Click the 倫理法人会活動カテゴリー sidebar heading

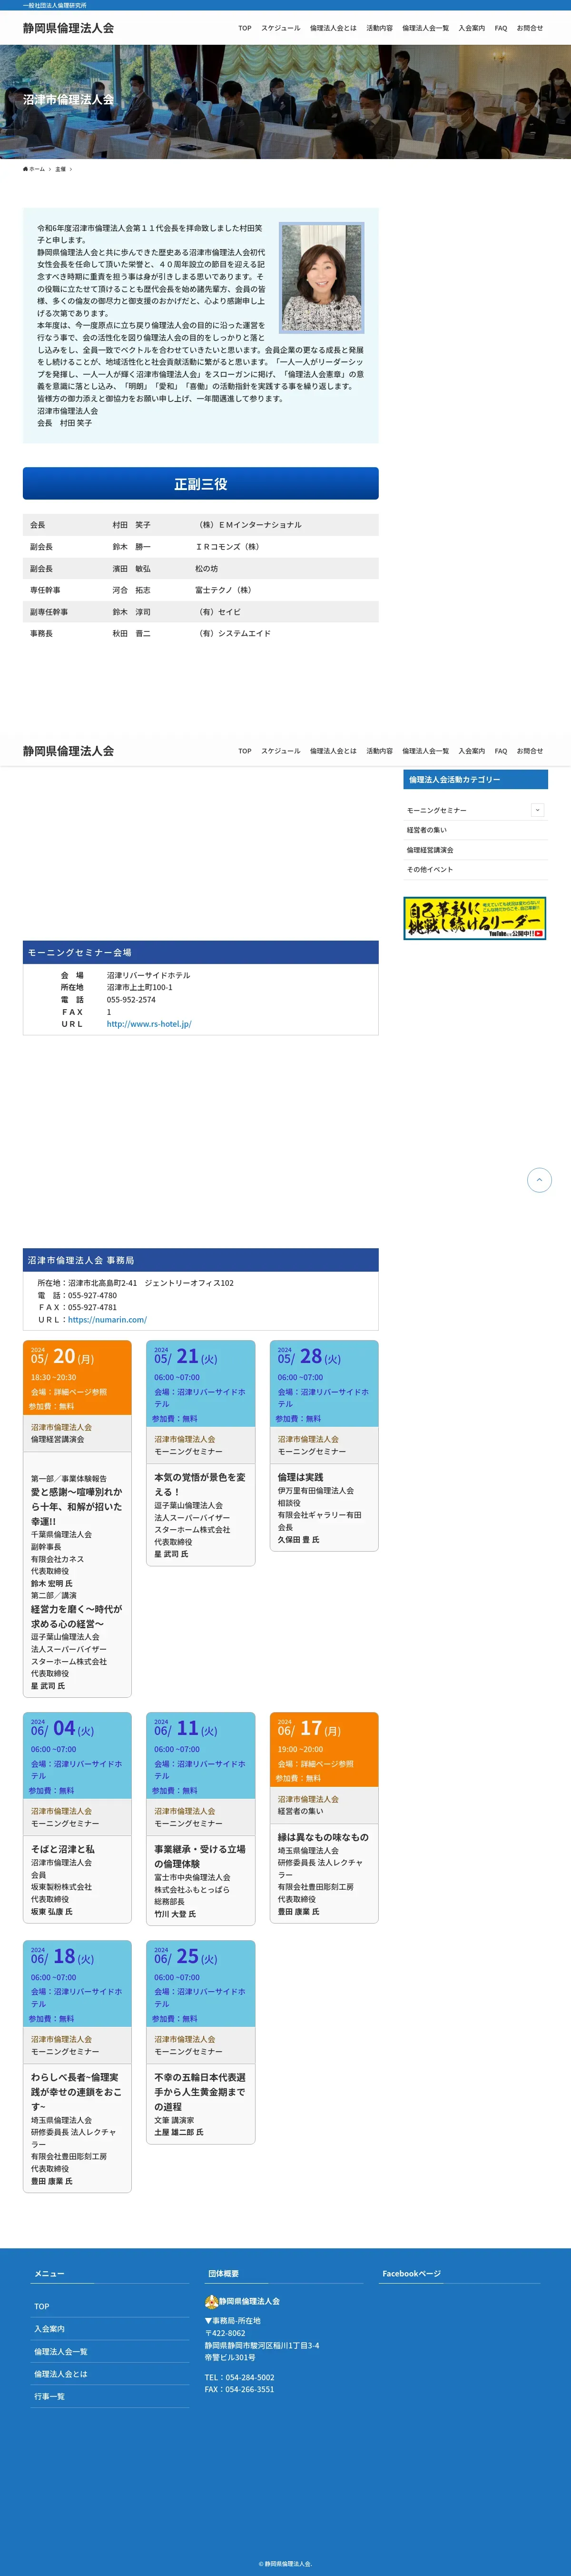[x=476, y=779]
